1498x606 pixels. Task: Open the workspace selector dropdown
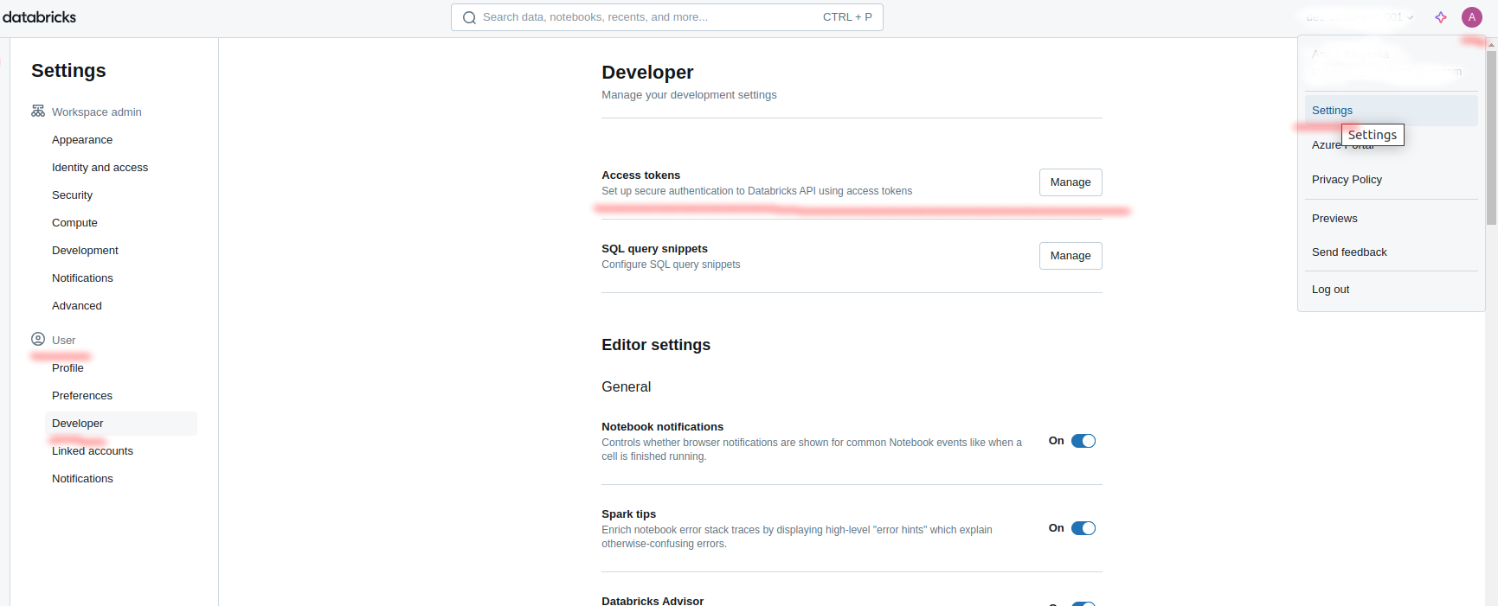(1359, 17)
